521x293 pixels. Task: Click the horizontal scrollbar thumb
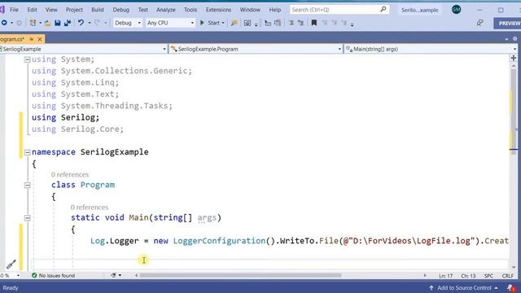click(240, 275)
